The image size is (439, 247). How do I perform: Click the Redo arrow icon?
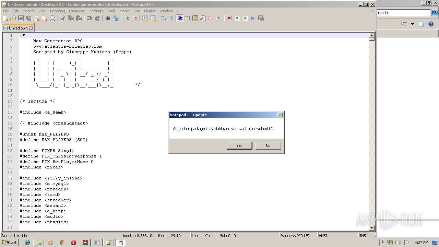point(97,18)
